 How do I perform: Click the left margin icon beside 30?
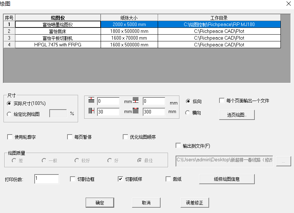point(91,112)
